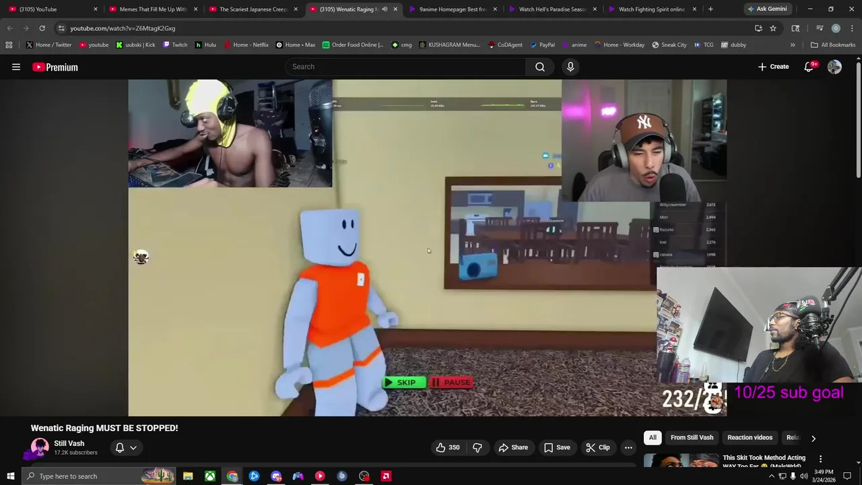The height and width of the screenshot is (485, 862).
Task: Mute the Wenatic Raging tab audio
Action: [385, 9]
